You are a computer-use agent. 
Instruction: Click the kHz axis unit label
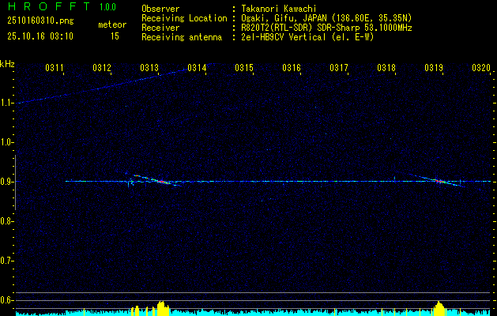[7, 64]
